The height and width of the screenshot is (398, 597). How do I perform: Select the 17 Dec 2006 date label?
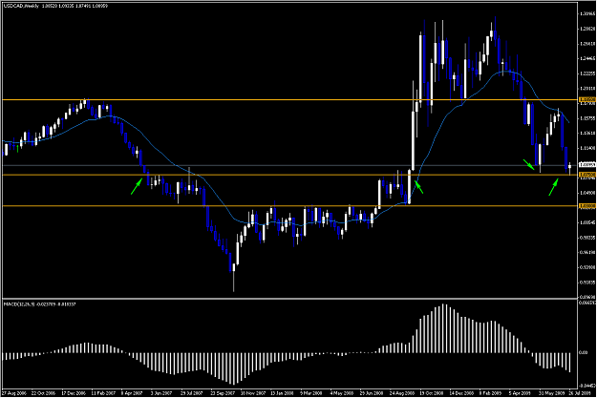74,392
